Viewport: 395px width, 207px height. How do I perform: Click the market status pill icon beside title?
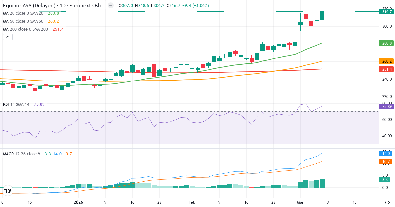pyautogui.click(x=111, y=6)
